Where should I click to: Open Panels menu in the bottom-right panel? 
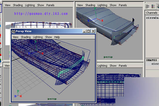point(123,66)
